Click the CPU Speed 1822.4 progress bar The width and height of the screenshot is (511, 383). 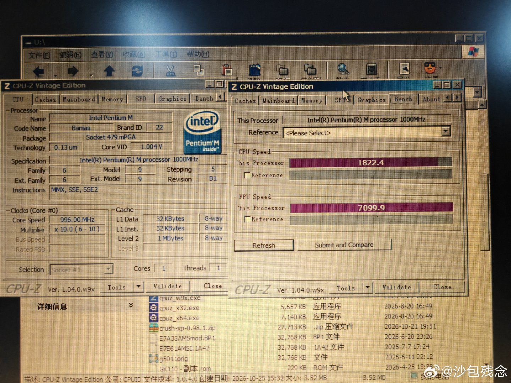point(370,163)
